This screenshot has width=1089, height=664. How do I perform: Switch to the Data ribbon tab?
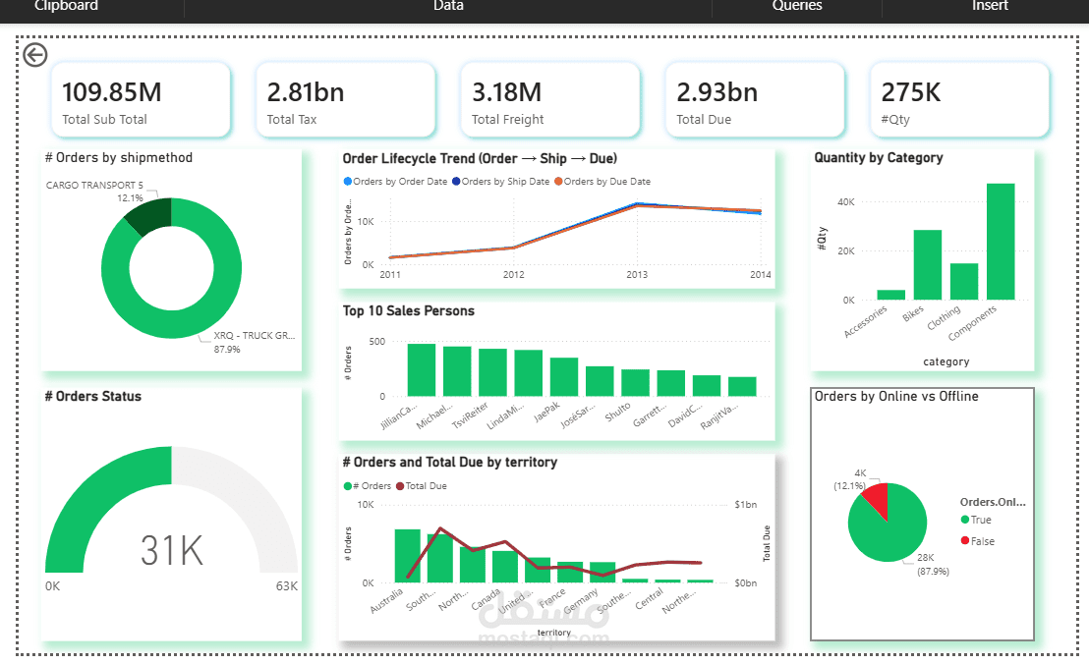(x=448, y=7)
